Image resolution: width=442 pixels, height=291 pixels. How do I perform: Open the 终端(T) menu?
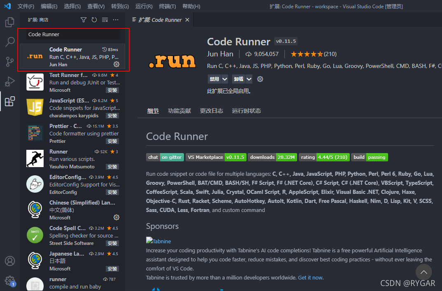167,6
